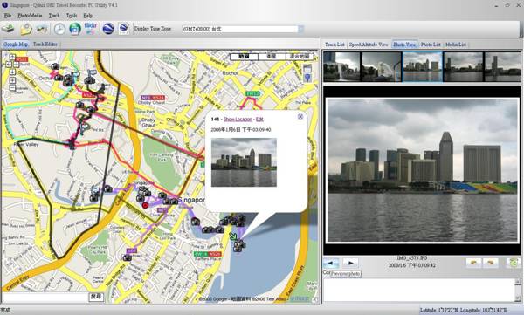Click the Google Earth toolbar icon
Viewport: 524px width, 315px height.
pos(108,29)
